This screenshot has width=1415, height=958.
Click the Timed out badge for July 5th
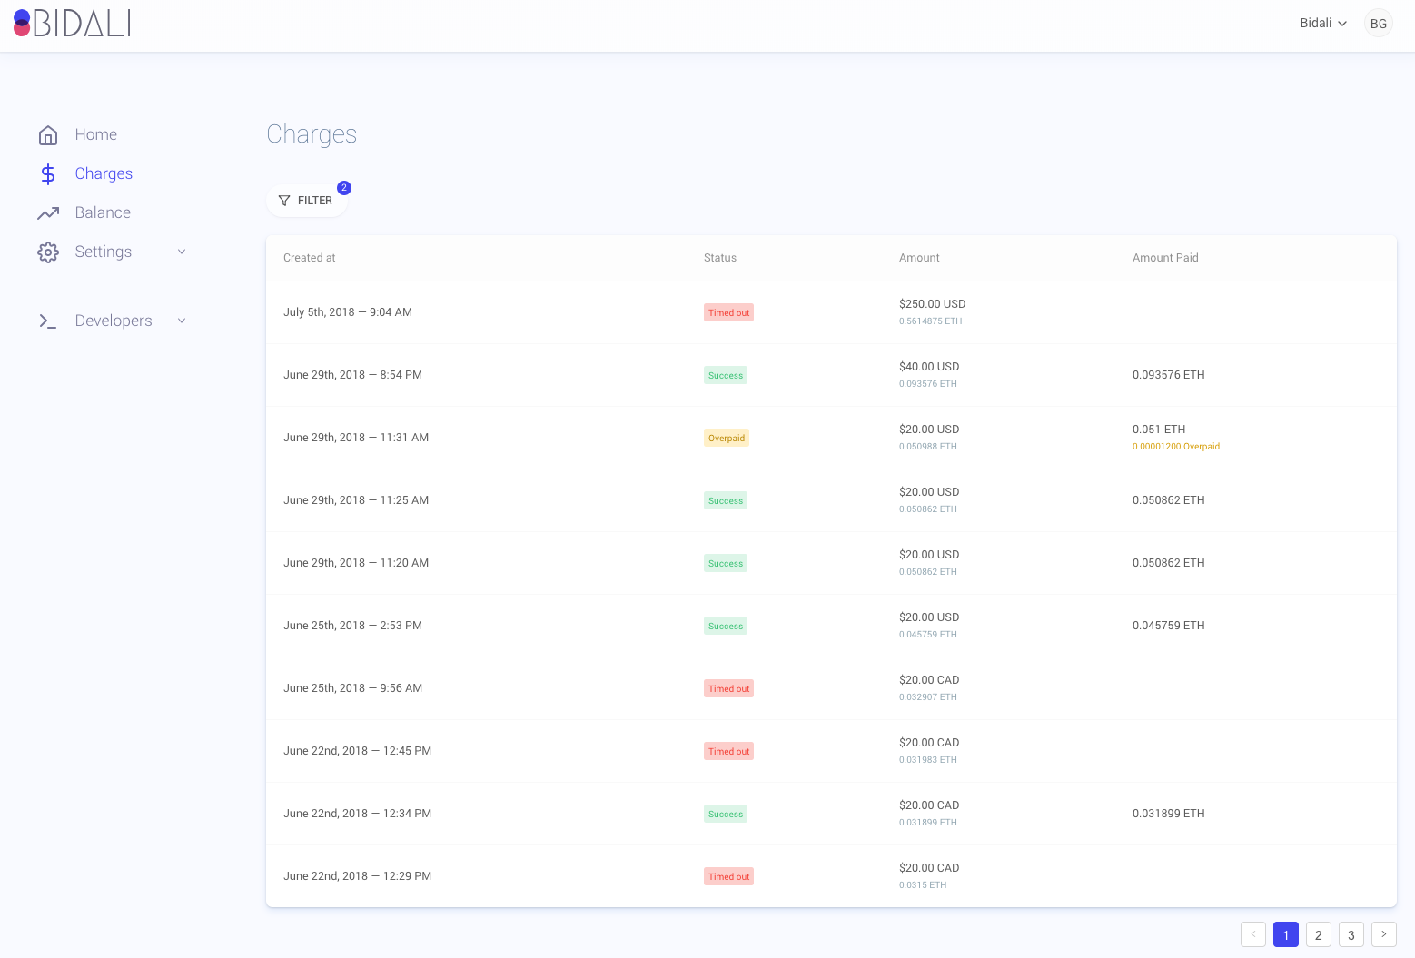[x=728, y=312]
